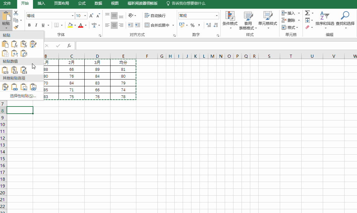Image resolution: width=357 pixels, height=213 pixels.
Task: Toggle 自动换行 wrap text
Action: click(155, 16)
